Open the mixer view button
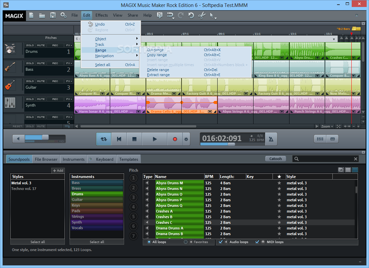The width and height of the screenshot is (369, 268). coord(320,139)
